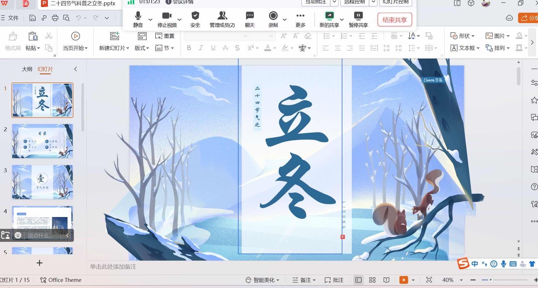Open the File (文件) menu
The width and height of the screenshot is (538, 288).
pyautogui.click(x=10, y=18)
